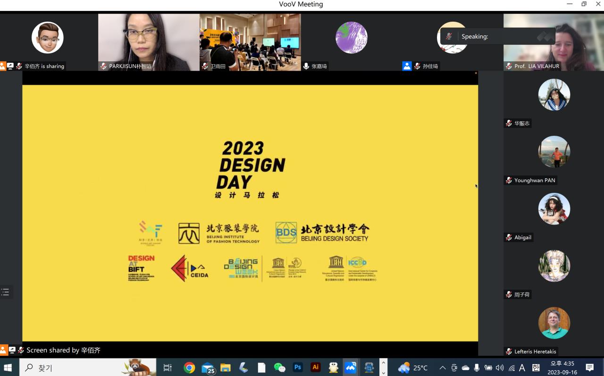604x376 pixels.
Task: Click muted mic icon next to PARKJISUN朴智运
Action: [x=103, y=67]
